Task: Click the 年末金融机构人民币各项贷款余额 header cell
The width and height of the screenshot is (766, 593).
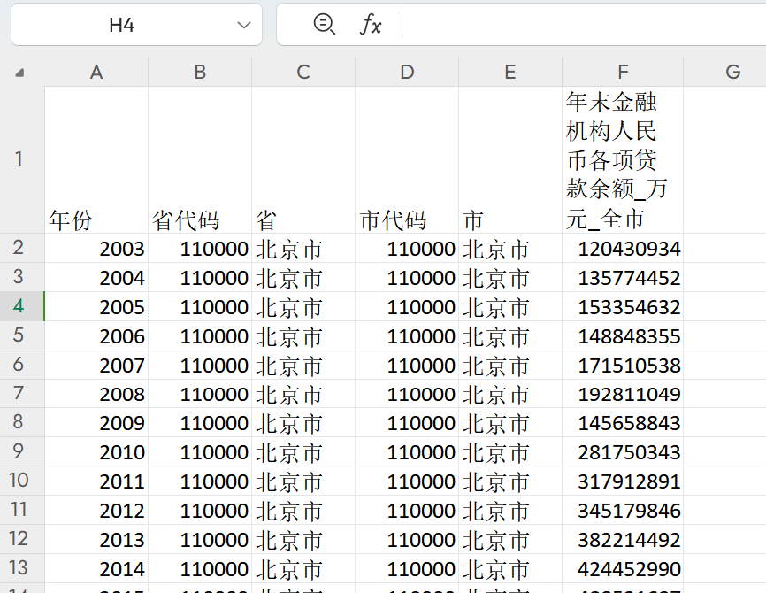Action: point(623,160)
